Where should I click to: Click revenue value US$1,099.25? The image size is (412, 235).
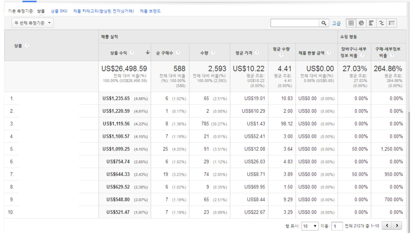click(116, 149)
